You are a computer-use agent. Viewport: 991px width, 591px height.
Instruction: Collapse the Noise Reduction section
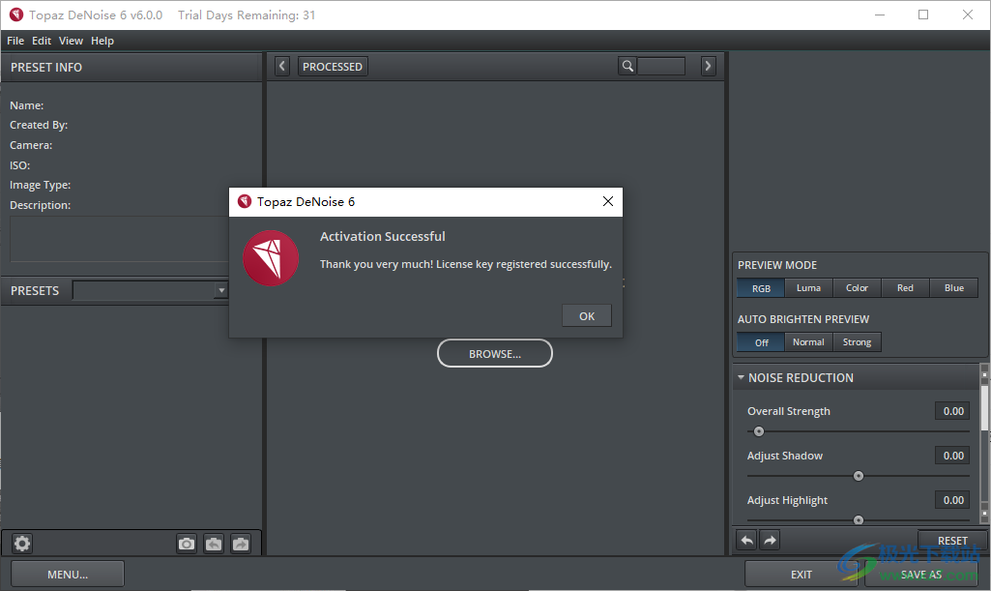(x=741, y=378)
